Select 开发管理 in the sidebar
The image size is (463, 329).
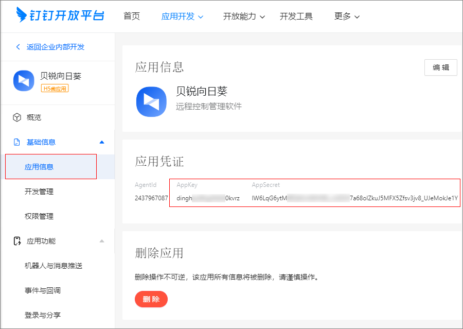[39, 192]
